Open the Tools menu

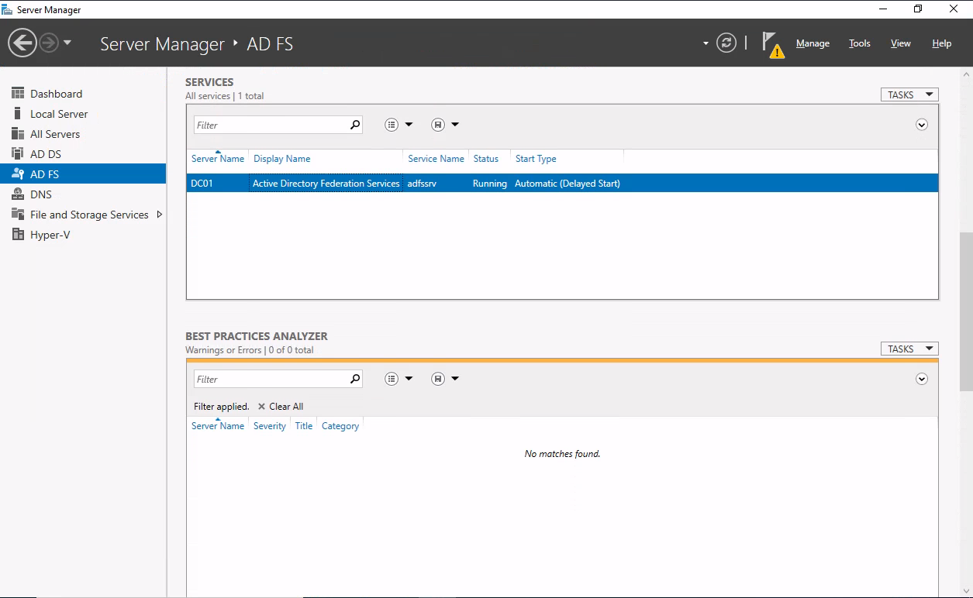[859, 43]
